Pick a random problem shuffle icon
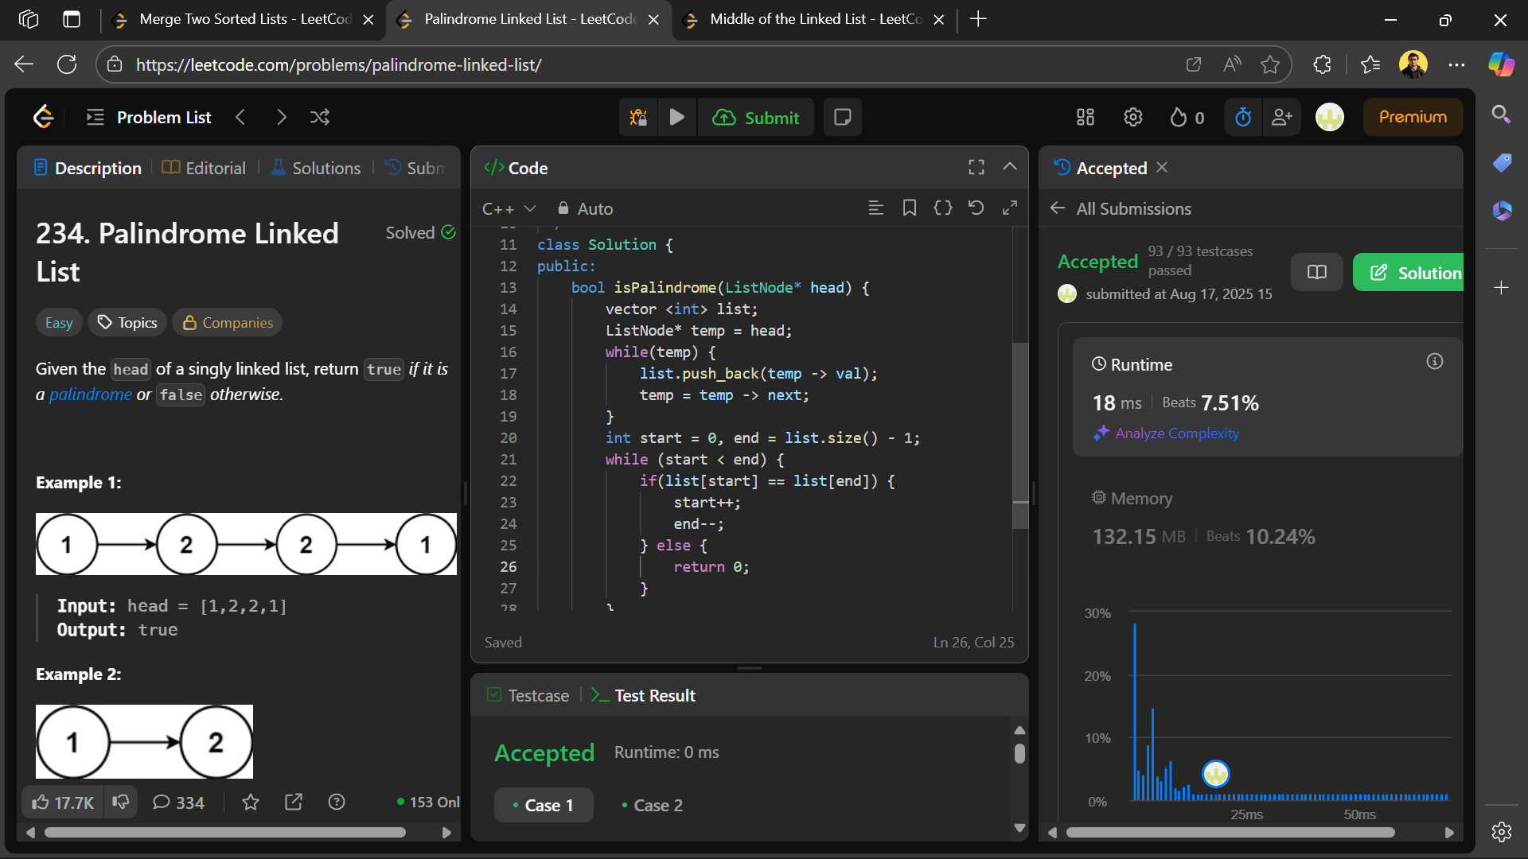This screenshot has width=1528, height=859. coord(319,118)
